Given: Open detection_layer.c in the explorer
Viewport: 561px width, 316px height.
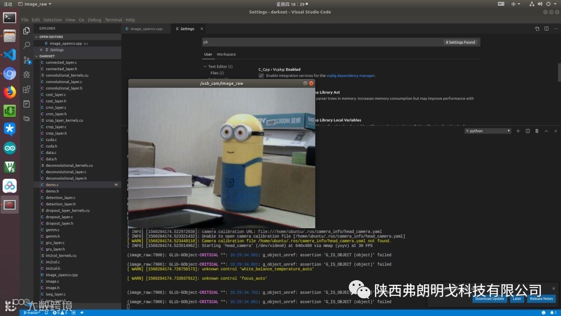Looking at the screenshot, I should (60, 197).
